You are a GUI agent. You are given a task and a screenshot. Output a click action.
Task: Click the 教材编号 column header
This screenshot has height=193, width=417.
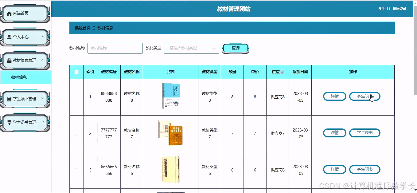(109, 72)
